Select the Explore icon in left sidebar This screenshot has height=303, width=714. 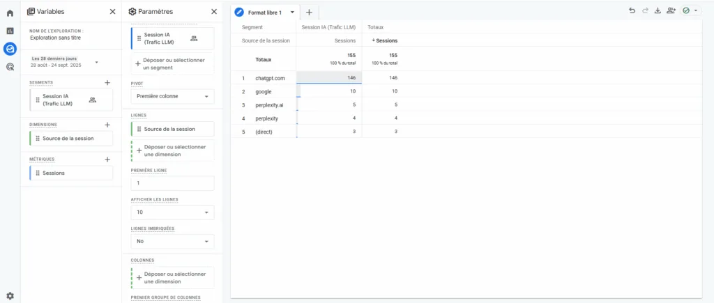(x=10, y=49)
